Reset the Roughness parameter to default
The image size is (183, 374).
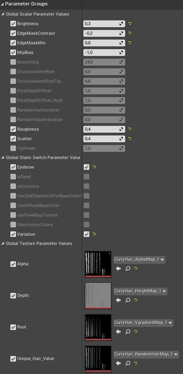coord(130,129)
